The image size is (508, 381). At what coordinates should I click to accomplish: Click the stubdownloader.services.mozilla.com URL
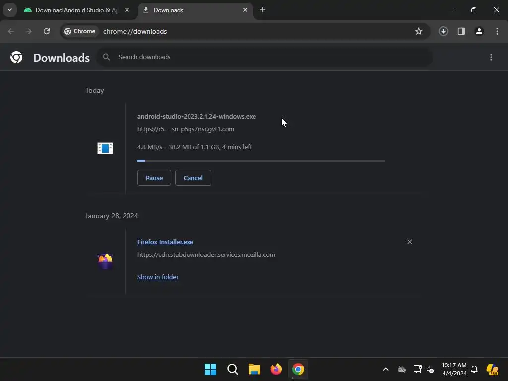tap(206, 254)
